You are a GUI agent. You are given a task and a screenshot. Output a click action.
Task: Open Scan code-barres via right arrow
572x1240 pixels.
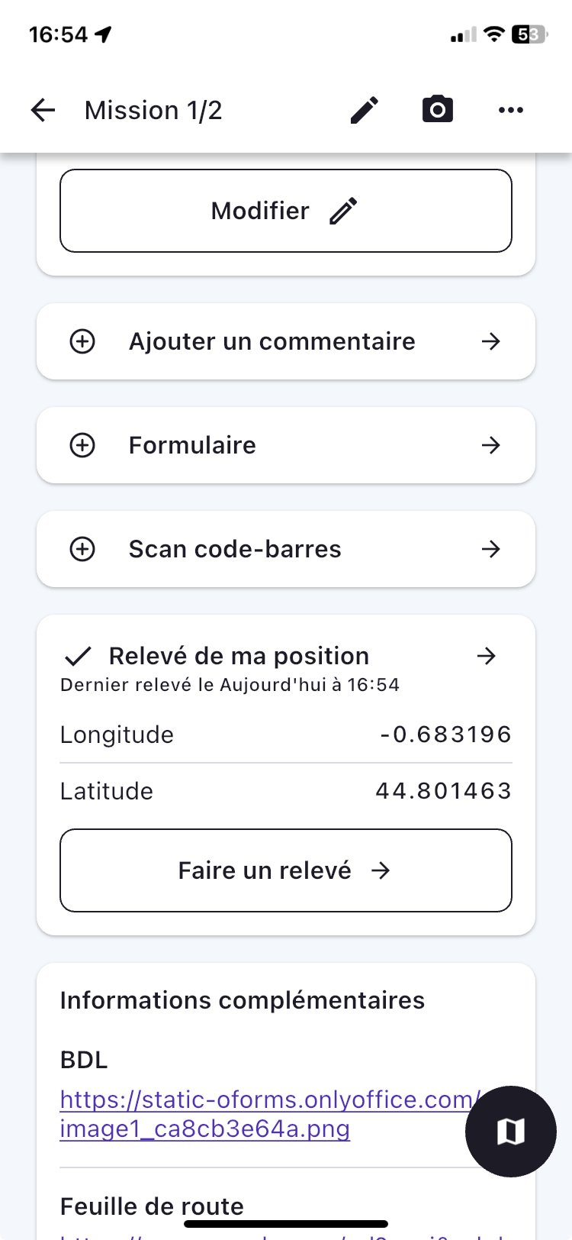click(x=491, y=549)
